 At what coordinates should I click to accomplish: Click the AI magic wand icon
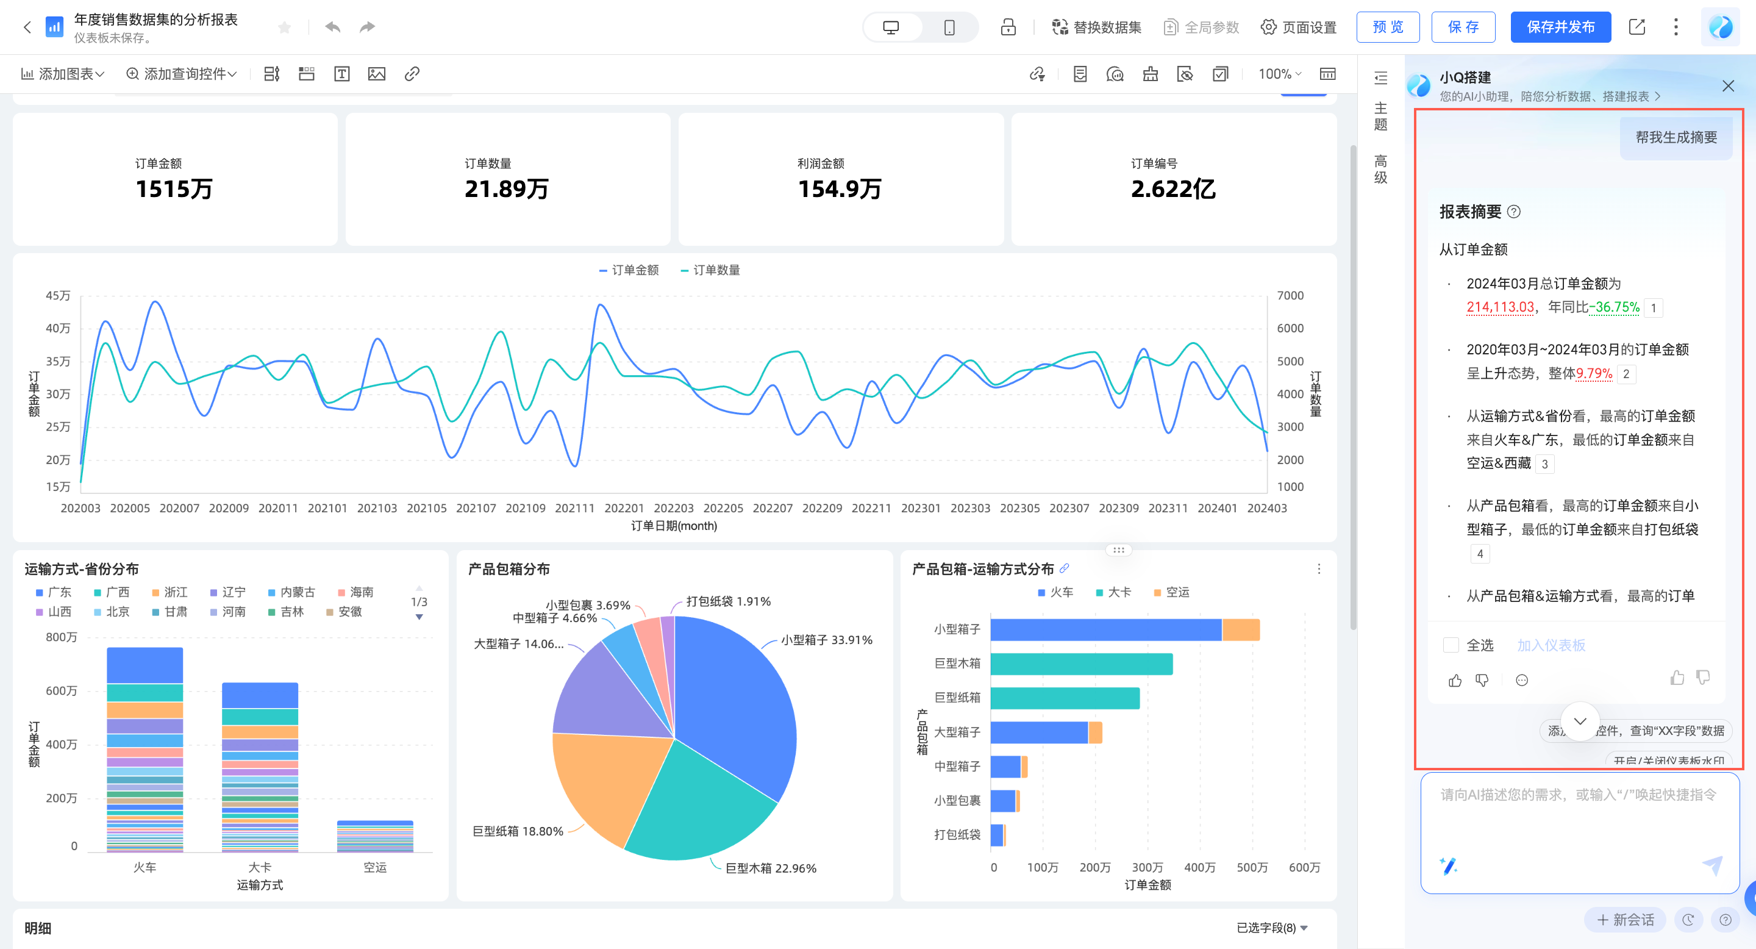1449,865
